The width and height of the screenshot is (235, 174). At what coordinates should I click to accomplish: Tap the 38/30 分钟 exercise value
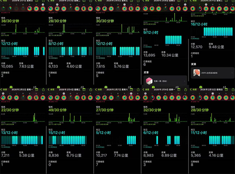coord(11,21)
